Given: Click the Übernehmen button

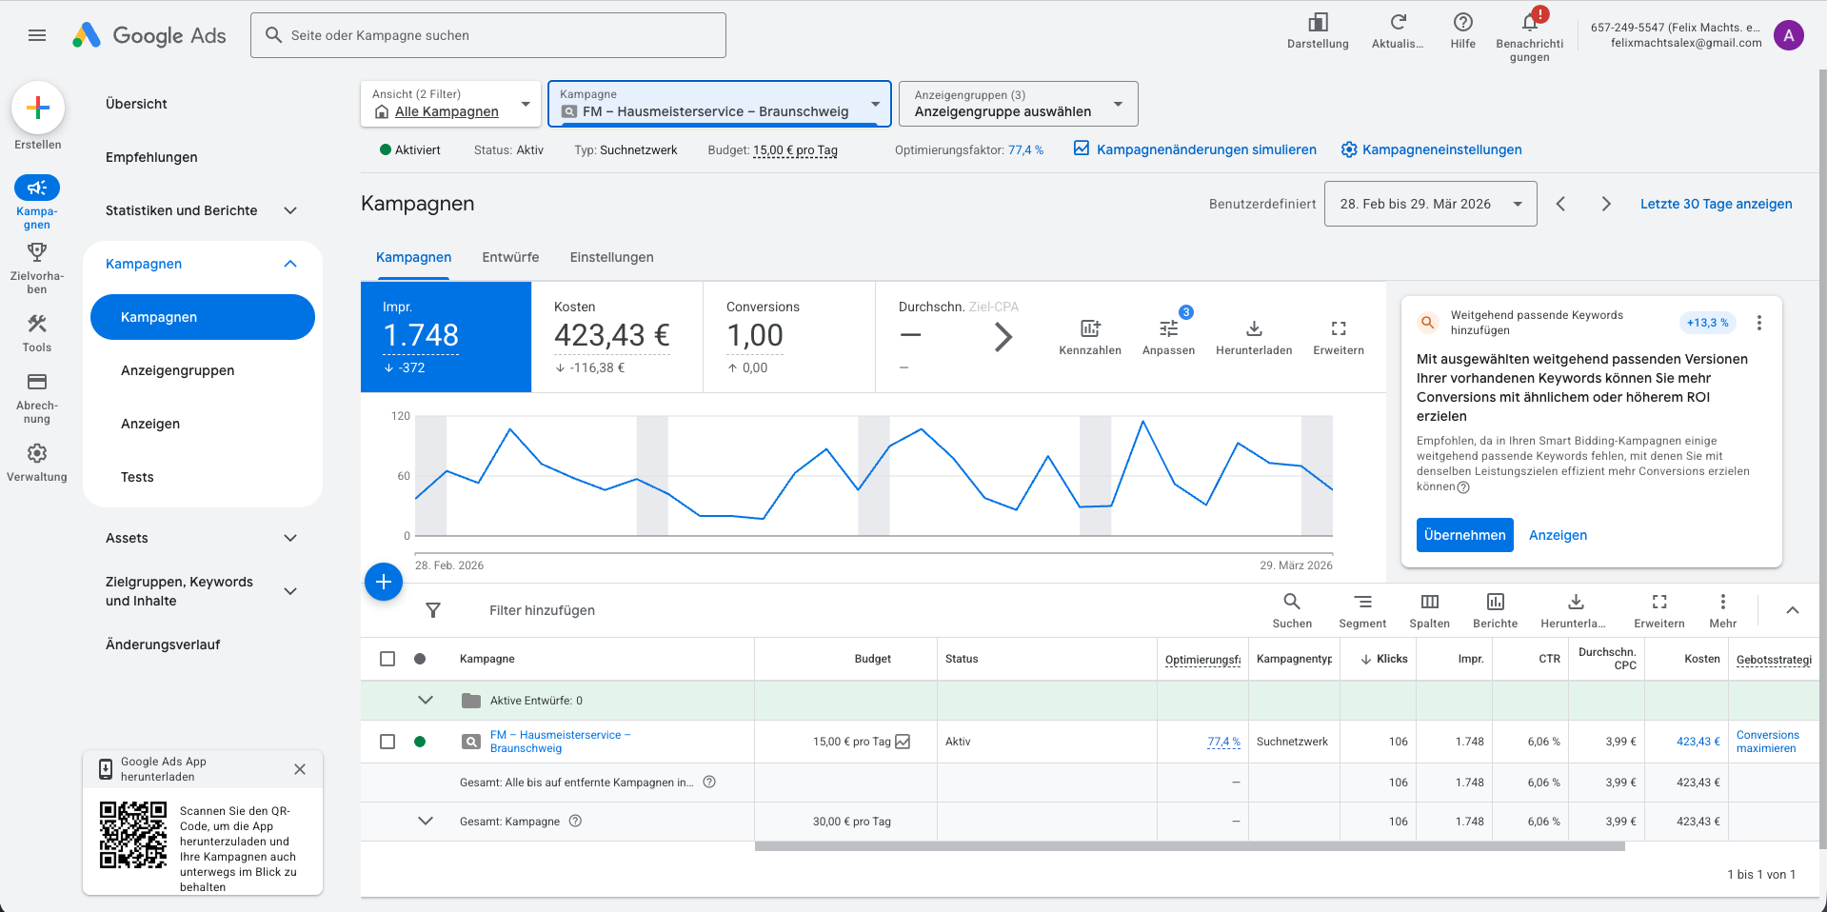Looking at the screenshot, I should coord(1465,535).
